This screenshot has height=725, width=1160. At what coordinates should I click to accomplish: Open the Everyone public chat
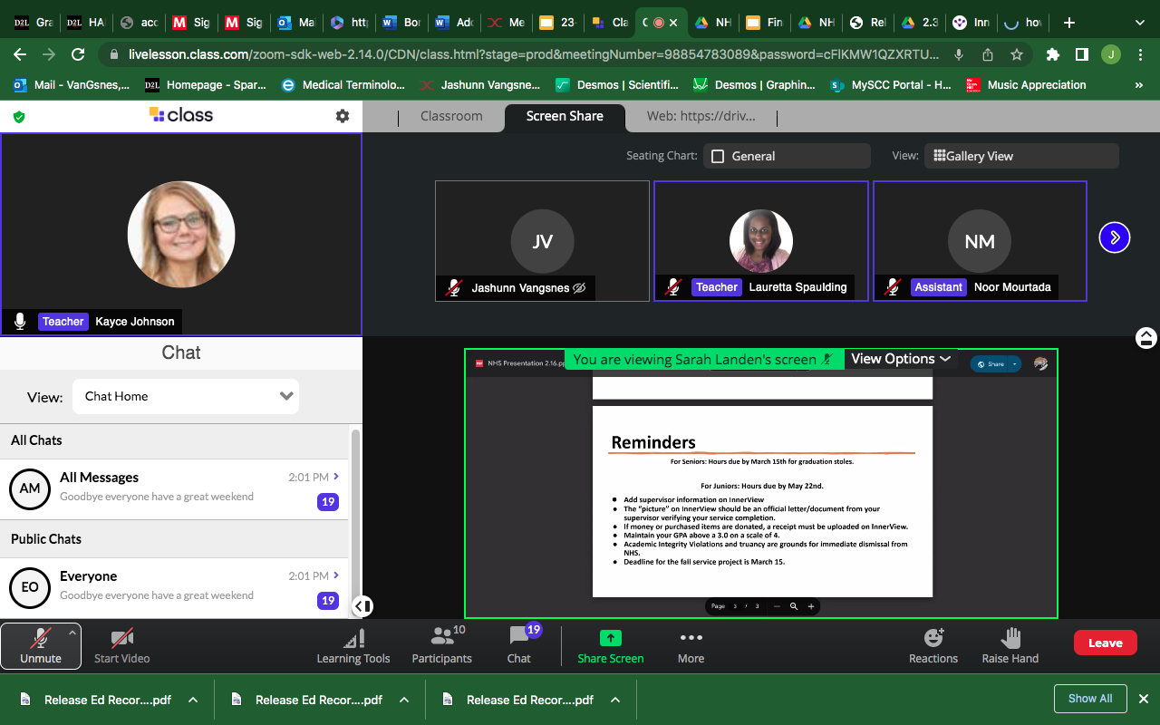point(174,587)
